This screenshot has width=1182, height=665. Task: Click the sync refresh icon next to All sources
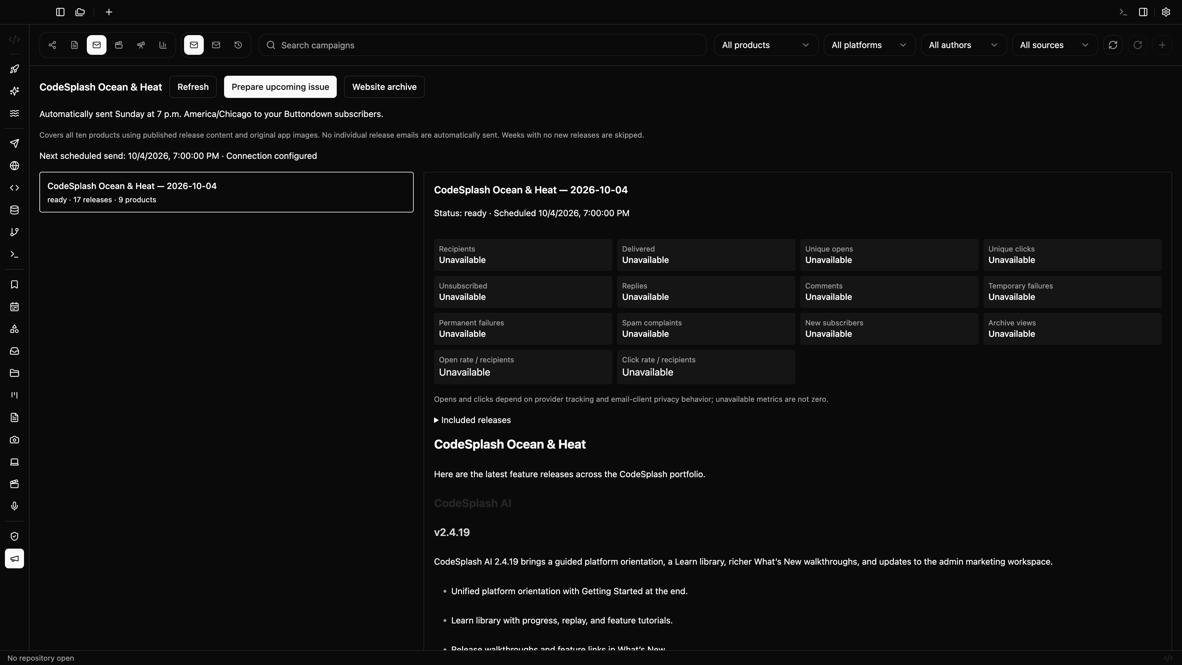1113,45
